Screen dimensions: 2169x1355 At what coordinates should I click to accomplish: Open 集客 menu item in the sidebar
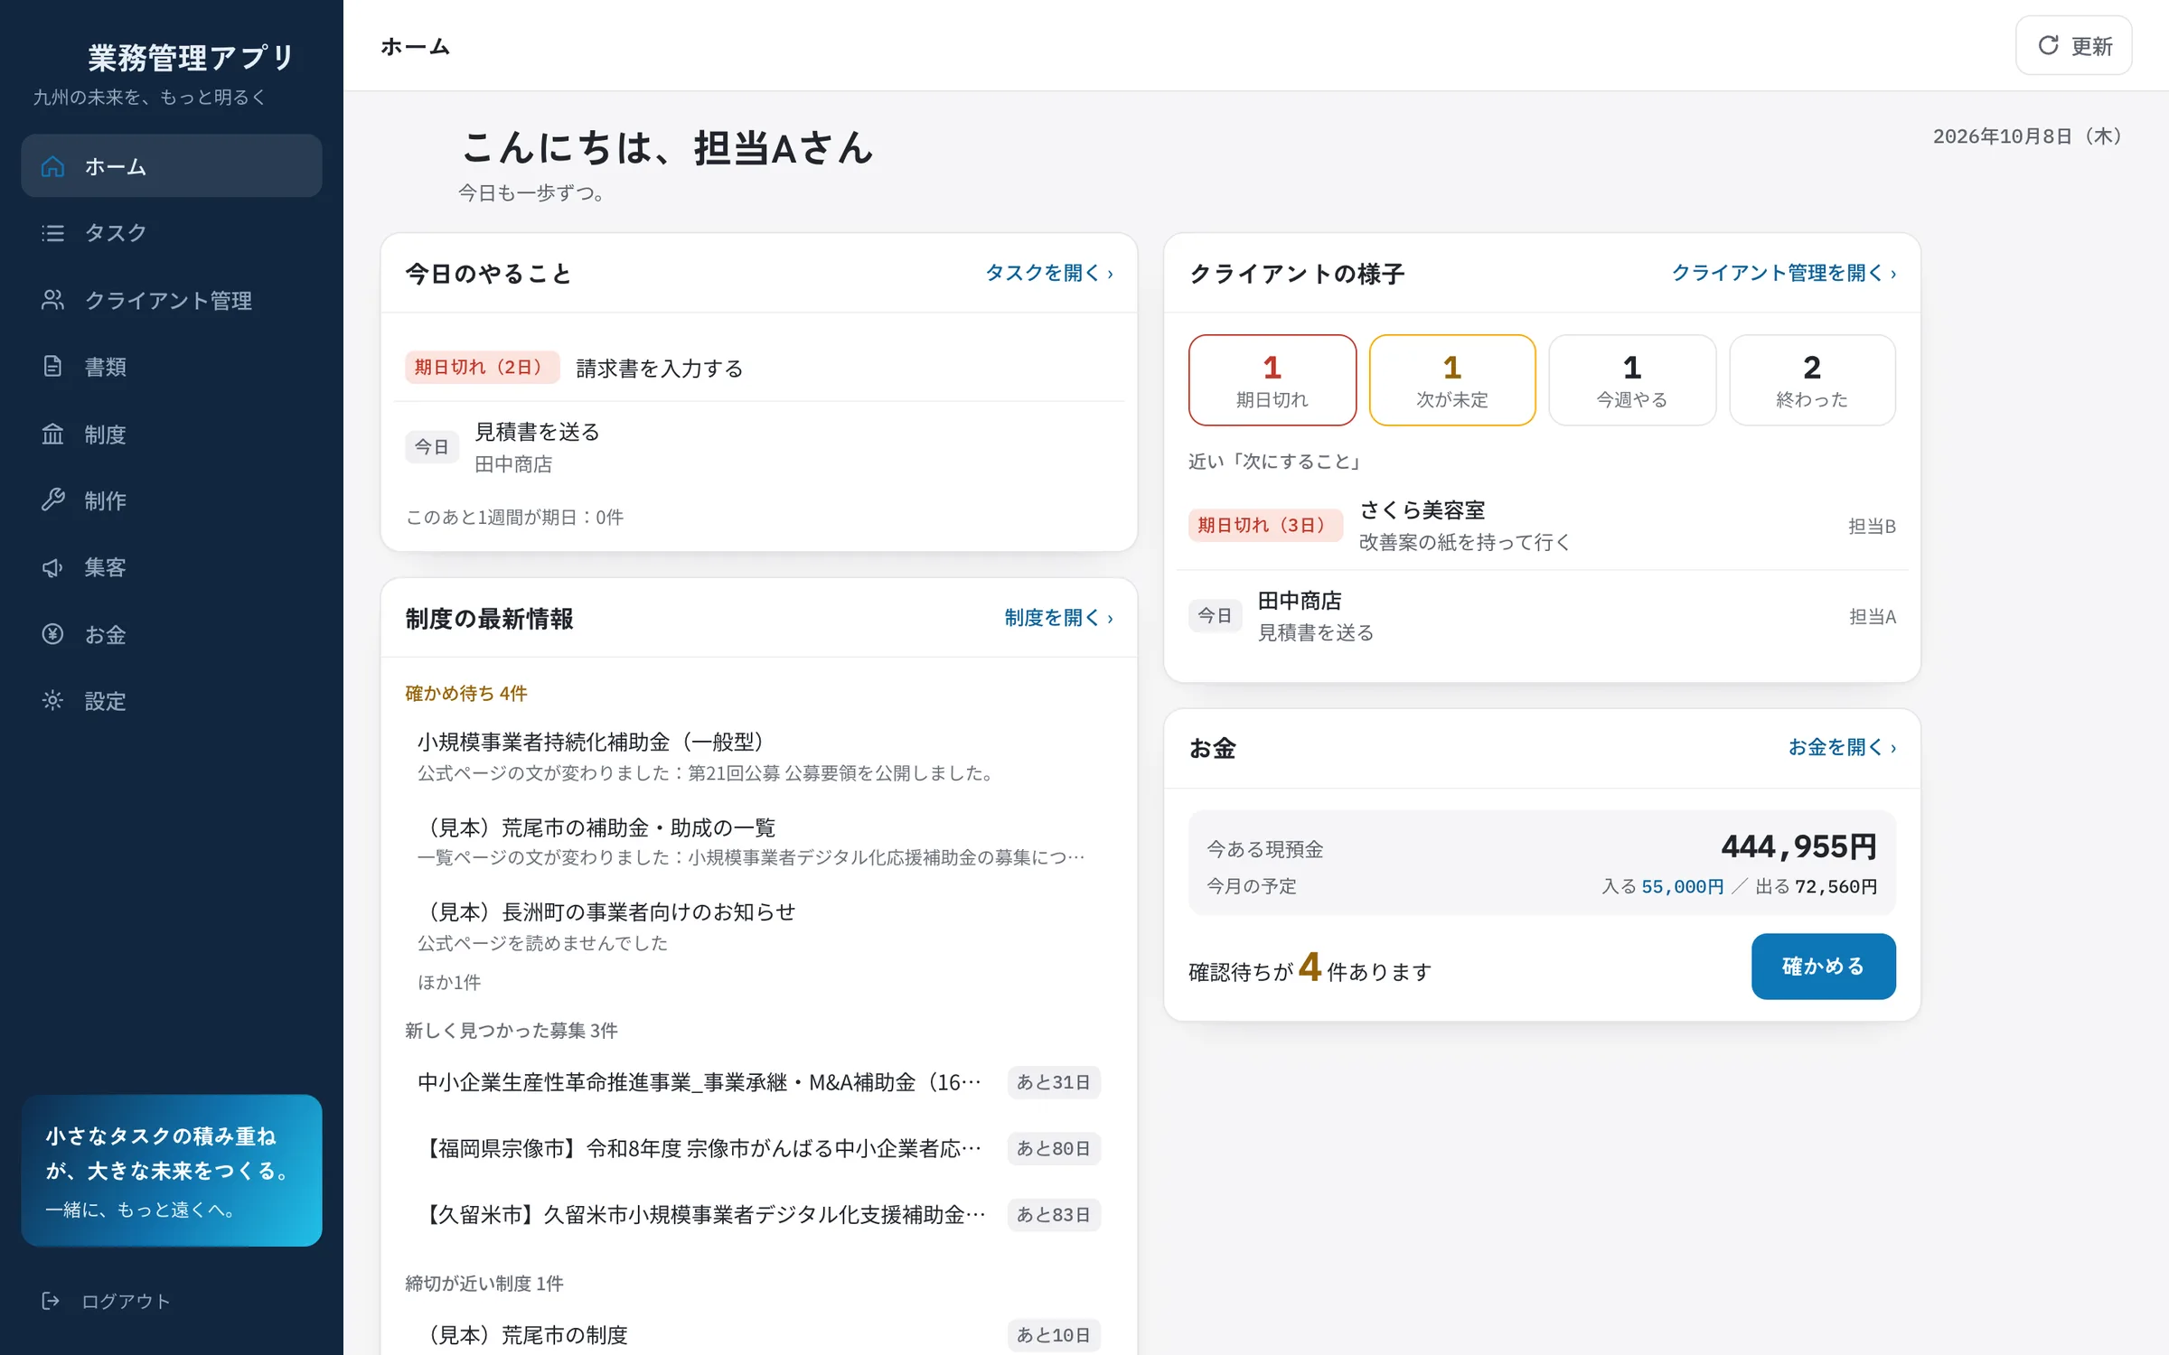tap(172, 567)
